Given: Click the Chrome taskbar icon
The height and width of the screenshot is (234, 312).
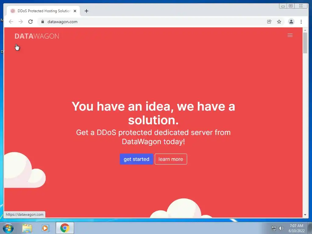Looking at the screenshot, I should (x=65, y=228).
